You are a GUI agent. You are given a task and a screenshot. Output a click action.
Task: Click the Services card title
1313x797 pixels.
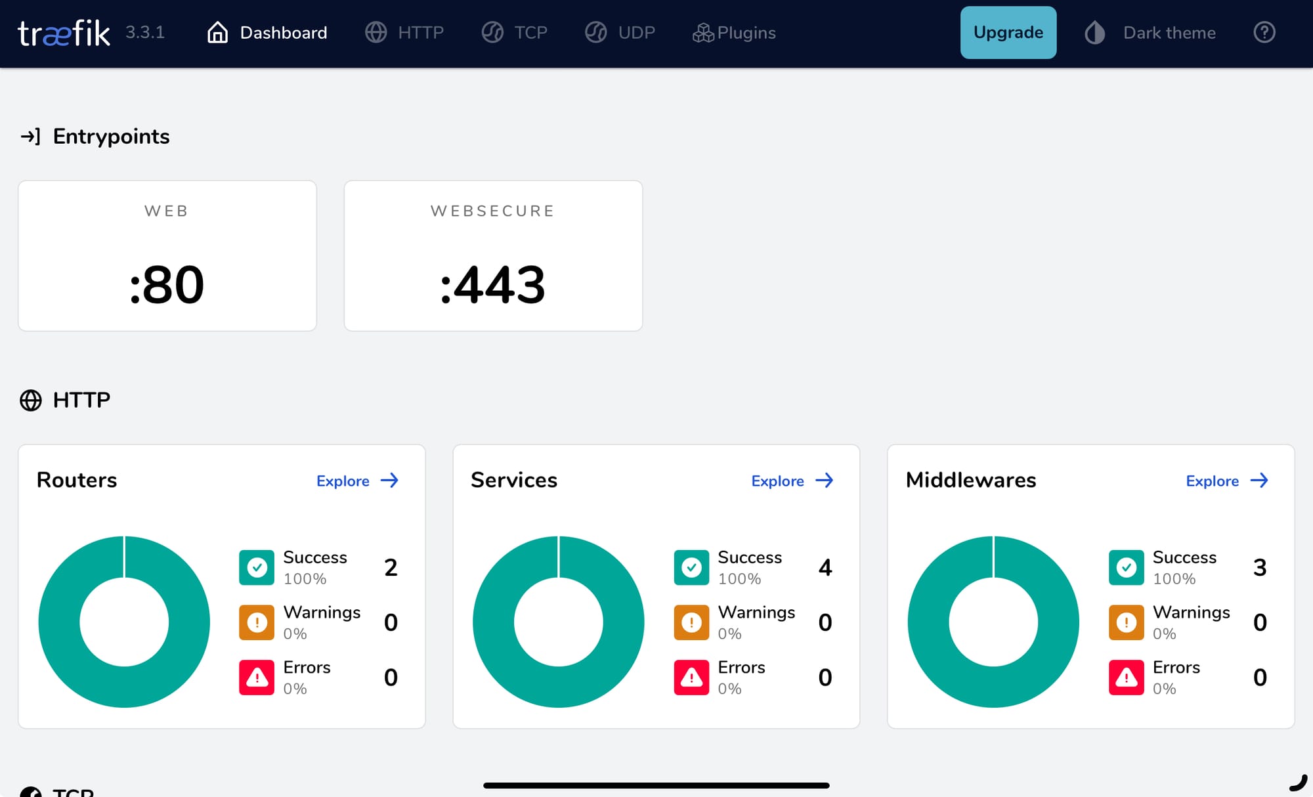[514, 480]
